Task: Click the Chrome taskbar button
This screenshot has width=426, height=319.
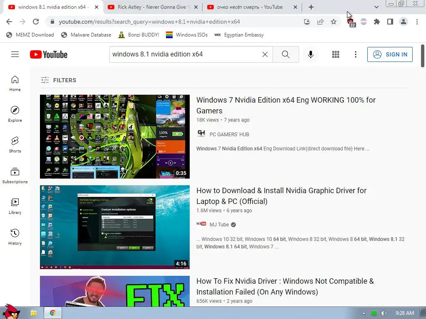Action: (53, 313)
